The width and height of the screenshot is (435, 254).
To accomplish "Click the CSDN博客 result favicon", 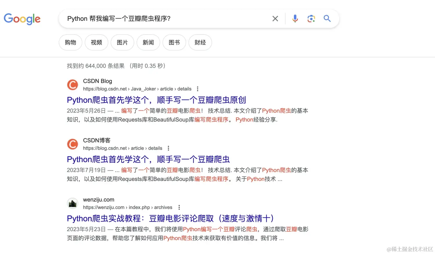I will (x=72, y=144).
